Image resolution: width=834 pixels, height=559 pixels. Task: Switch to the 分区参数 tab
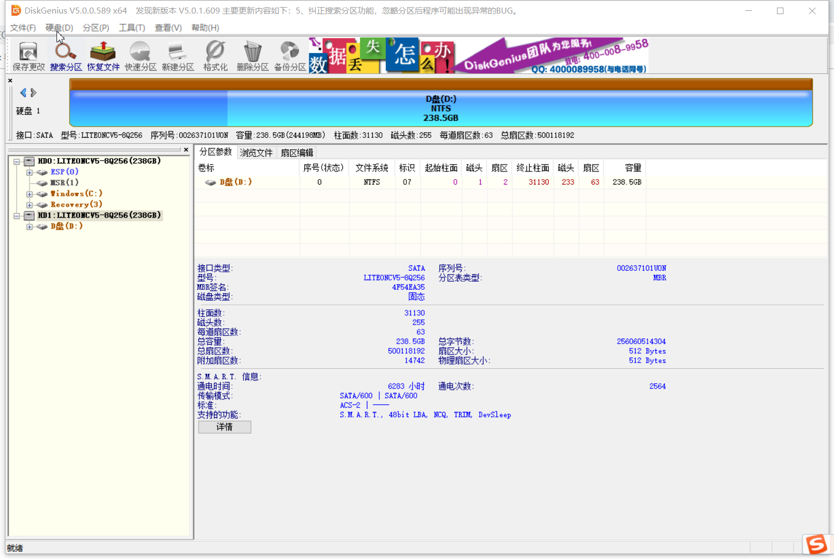point(216,152)
